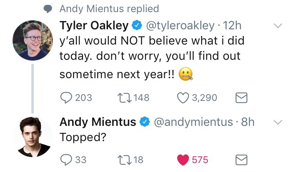Open the @andymientus handle
The image size is (294, 172).
[x=193, y=122]
